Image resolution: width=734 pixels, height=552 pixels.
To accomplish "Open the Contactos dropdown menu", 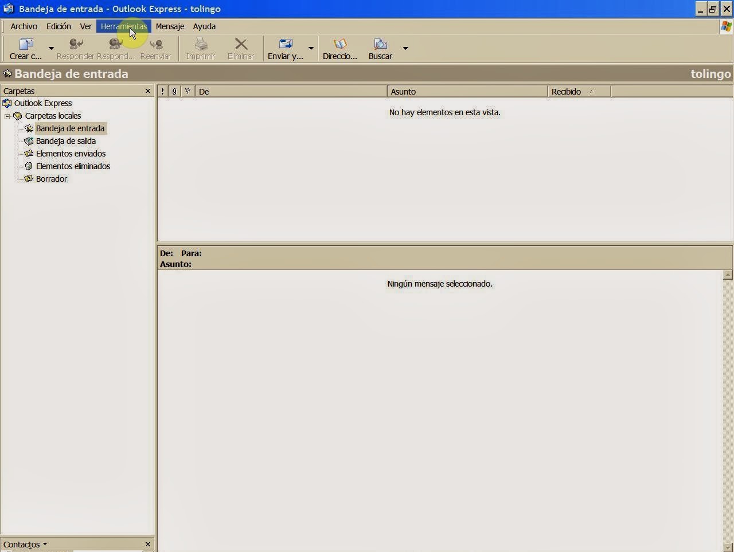I will [25, 545].
